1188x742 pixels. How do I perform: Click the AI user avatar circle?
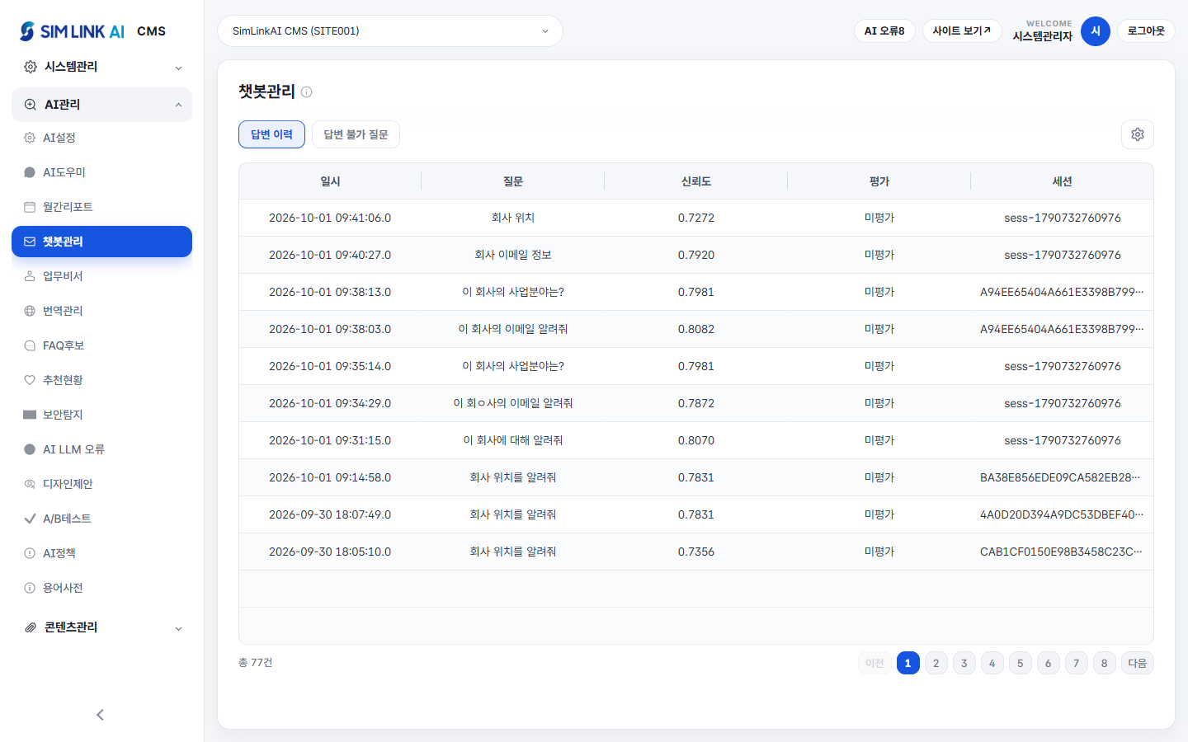(x=1096, y=31)
